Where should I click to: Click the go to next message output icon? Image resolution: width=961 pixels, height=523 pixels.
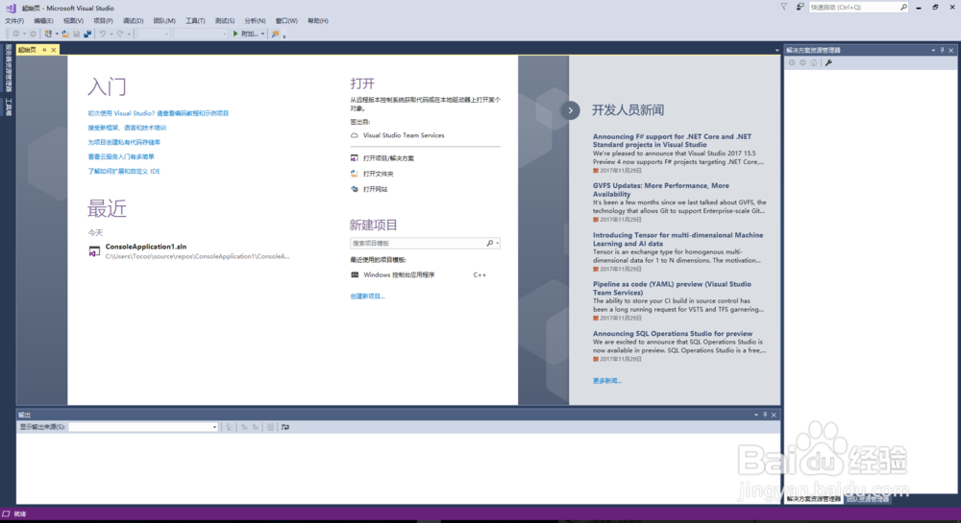point(255,427)
